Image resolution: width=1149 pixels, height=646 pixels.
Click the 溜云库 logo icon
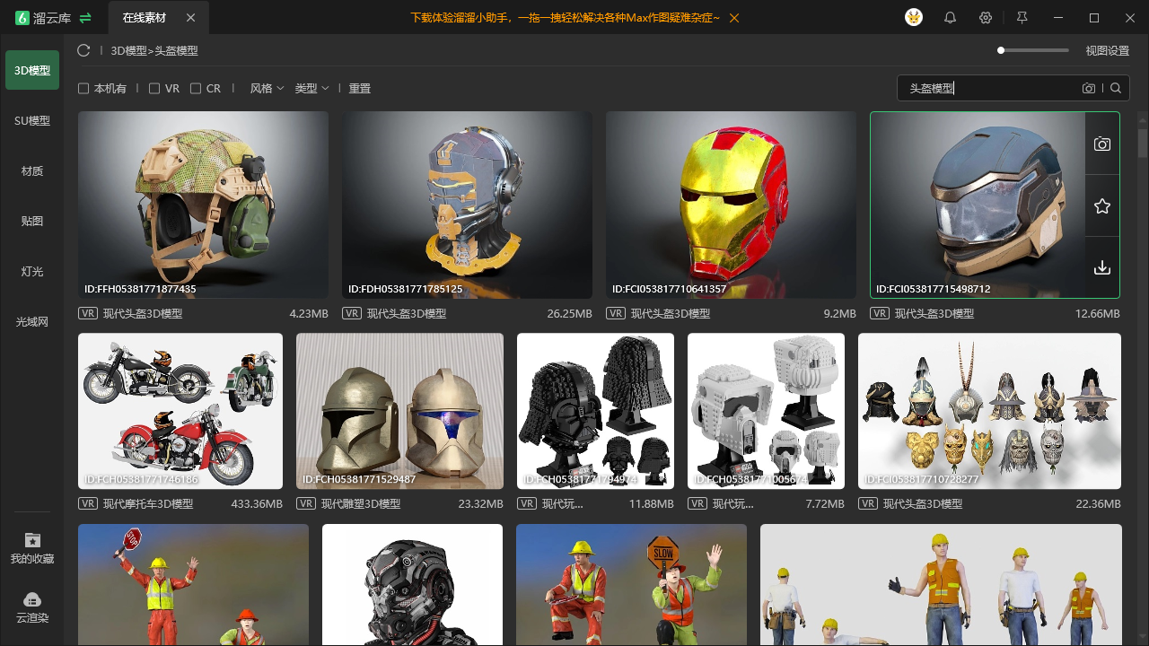pyautogui.click(x=22, y=18)
